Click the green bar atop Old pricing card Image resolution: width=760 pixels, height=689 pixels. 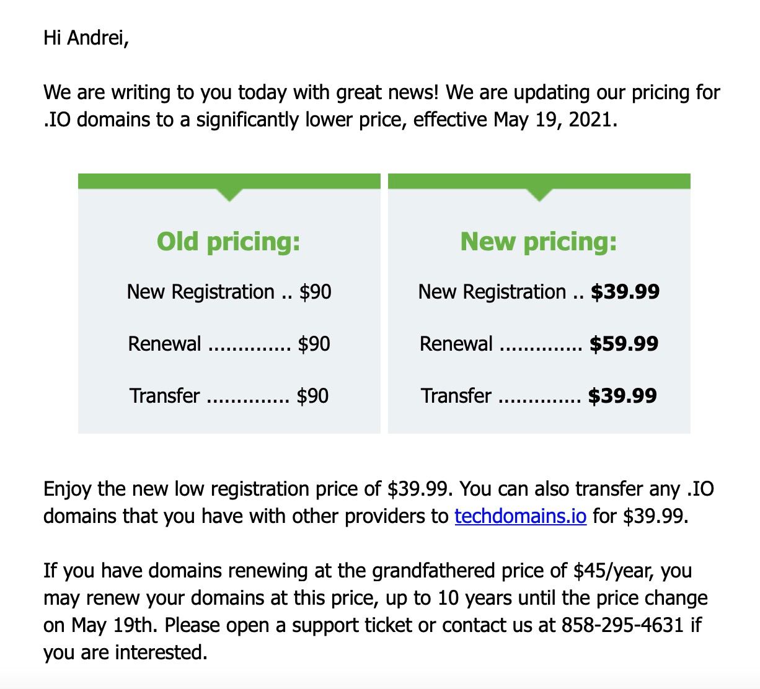click(229, 181)
